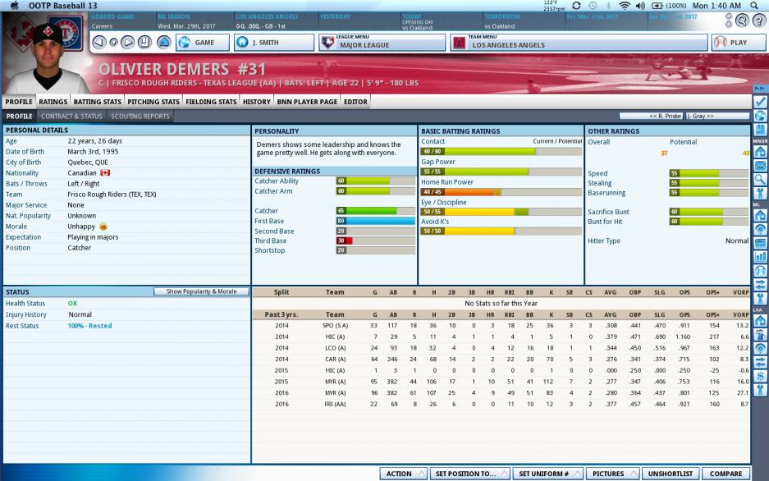Open the BNN PLAYER PAGE tab
Image resolution: width=769 pixels, height=481 pixels.
tap(307, 102)
